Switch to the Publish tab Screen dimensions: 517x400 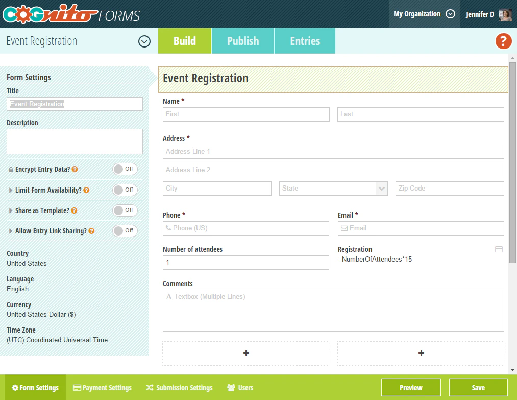pyautogui.click(x=243, y=41)
